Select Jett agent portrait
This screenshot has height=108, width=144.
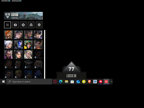pos(8,45)
